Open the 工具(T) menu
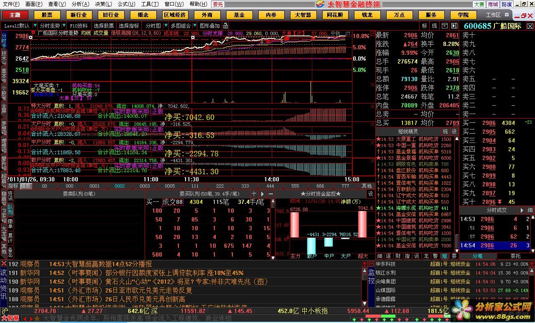This screenshot has height=323, width=535. coord(149,4)
